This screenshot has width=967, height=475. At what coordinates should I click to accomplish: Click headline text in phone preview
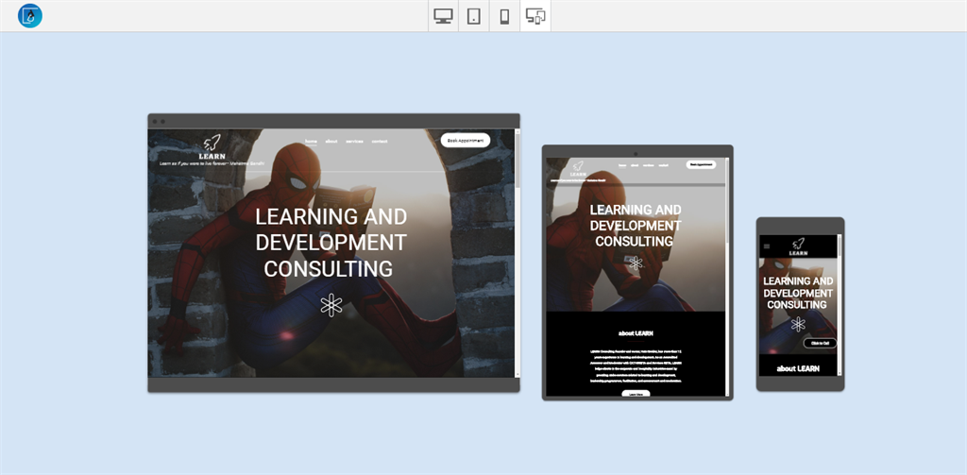[x=798, y=293]
